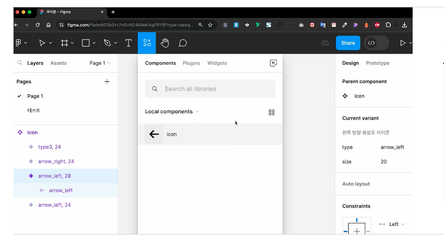Screen dimensions: 444x242
Task: Select the Move tool arrow
Action: 42,43
